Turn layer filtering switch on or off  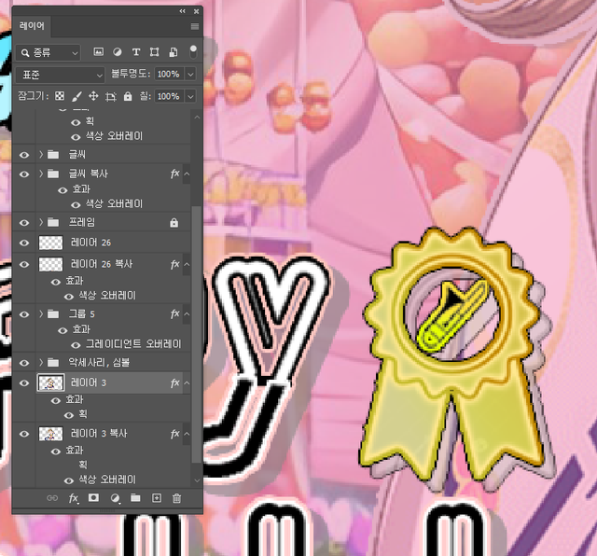[x=193, y=50]
